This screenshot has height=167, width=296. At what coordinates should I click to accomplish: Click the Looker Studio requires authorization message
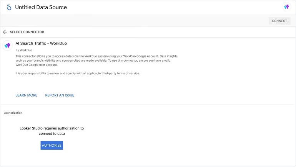point(52,131)
